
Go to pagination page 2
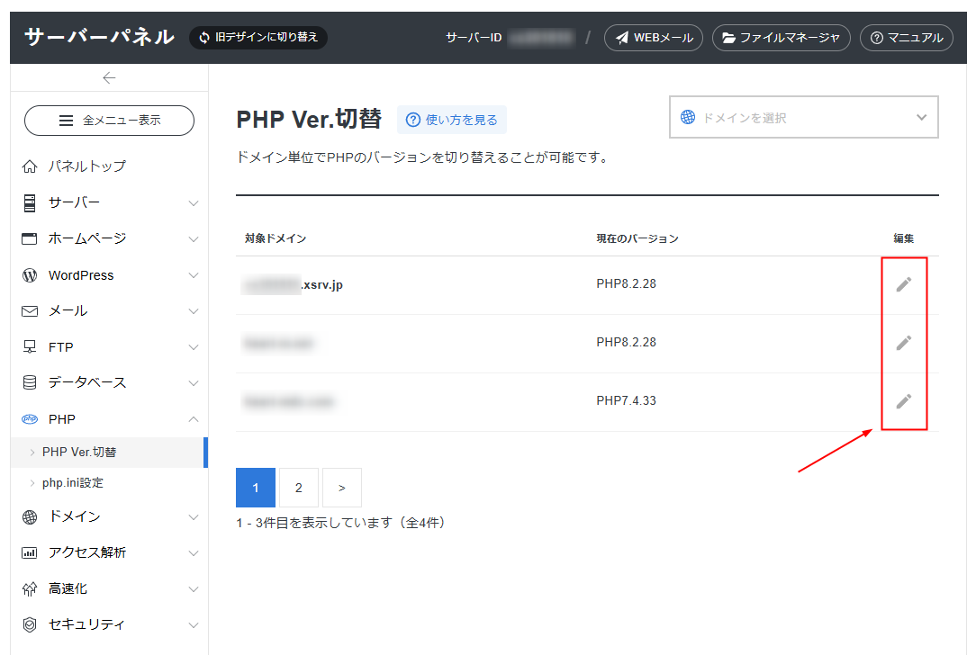tap(299, 488)
